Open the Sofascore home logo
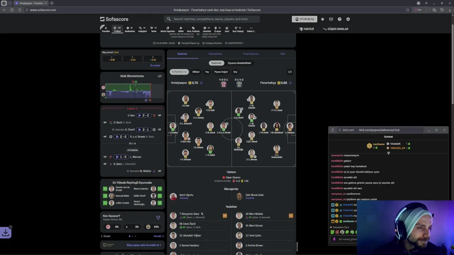This screenshot has height=255, width=454. [114, 19]
